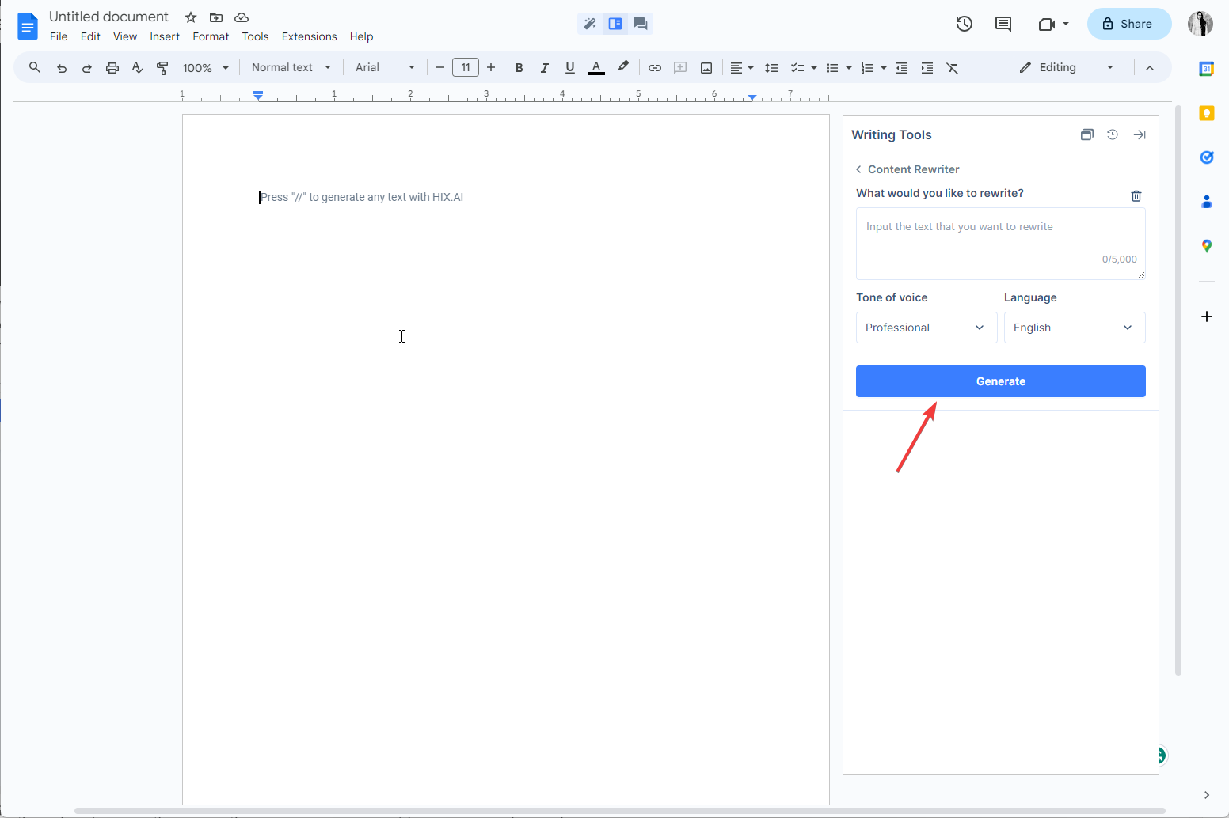Increase font size with plus button
Image resolution: width=1229 pixels, height=818 pixels.
point(491,68)
